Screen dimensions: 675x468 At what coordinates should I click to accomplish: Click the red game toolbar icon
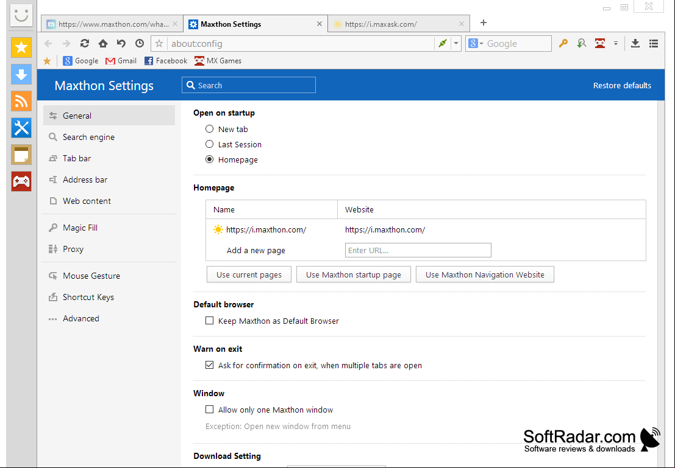click(600, 43)
